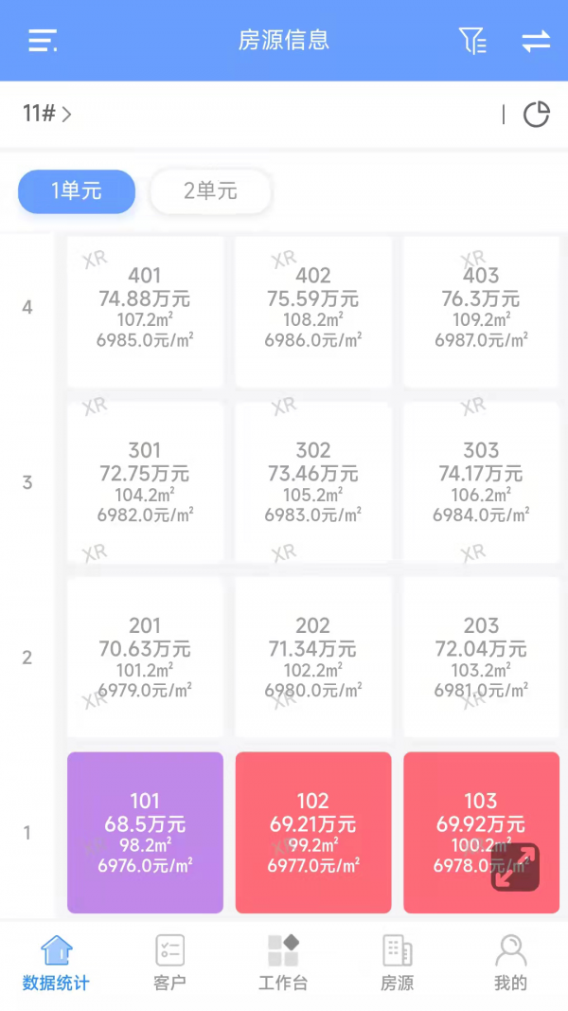Select the red room 102 tile

pyautogui.click(x=313, y=832)
